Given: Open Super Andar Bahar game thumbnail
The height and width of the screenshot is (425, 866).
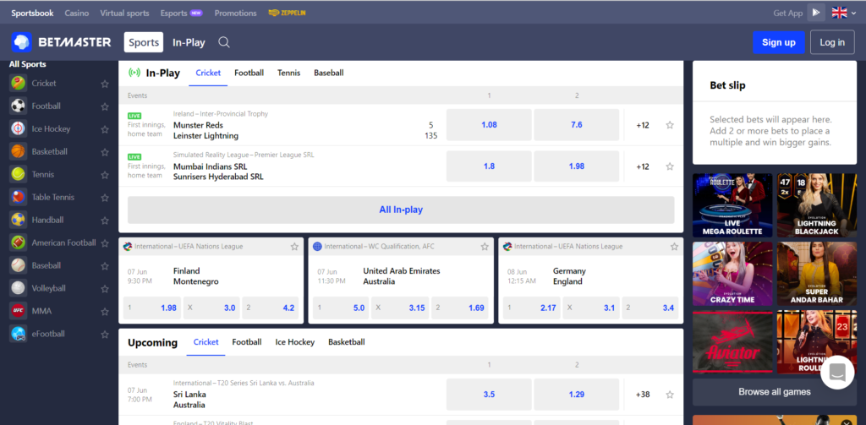Looking at the screenshot, I should click(817, 274).
